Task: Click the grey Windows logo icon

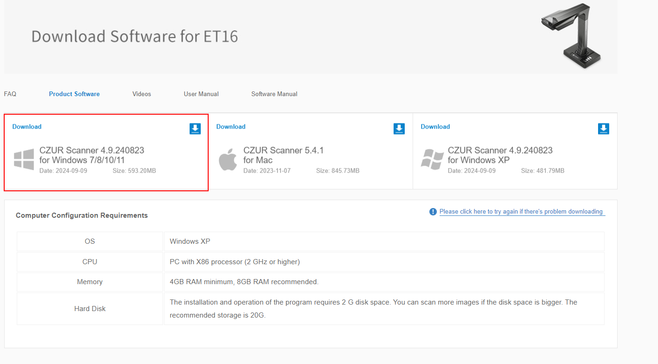Action: (x=24, y=159)
